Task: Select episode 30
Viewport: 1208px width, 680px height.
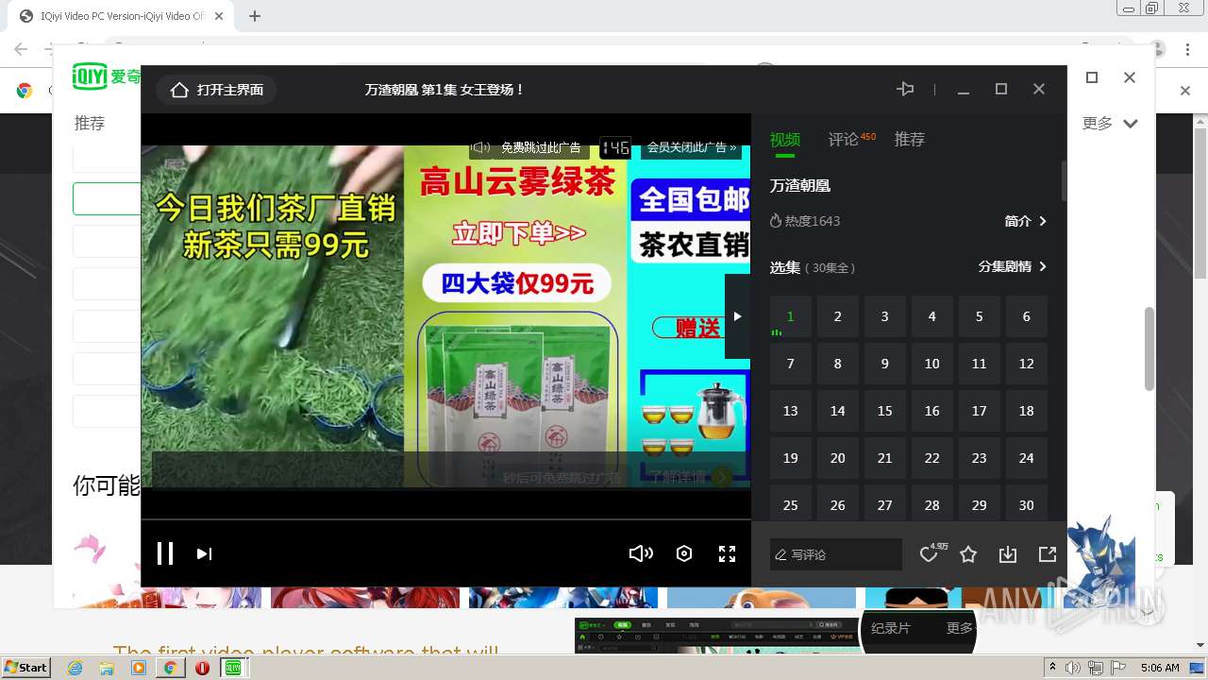Action: tap(1027, 503)
